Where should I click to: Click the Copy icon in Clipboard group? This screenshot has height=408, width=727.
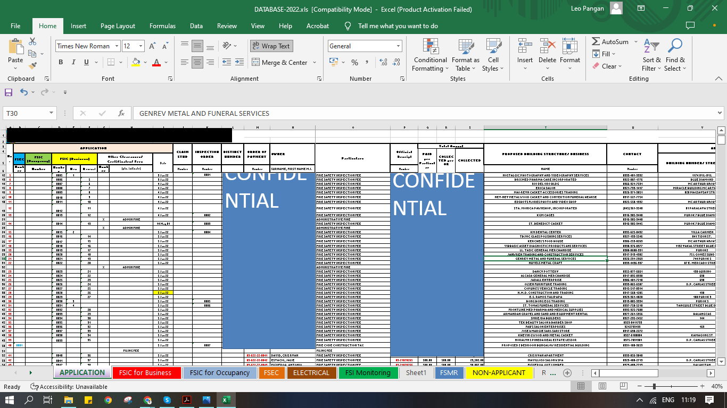click(32, 54)
